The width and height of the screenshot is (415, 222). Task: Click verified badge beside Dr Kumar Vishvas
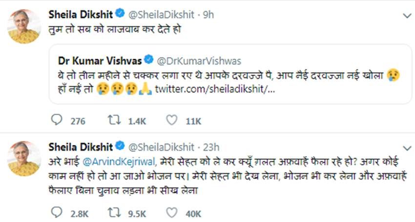pos(149,61)
